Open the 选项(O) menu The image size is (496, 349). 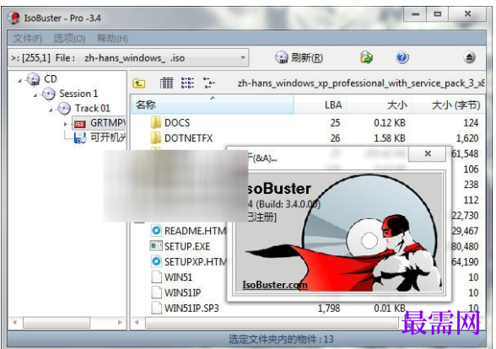69,39
